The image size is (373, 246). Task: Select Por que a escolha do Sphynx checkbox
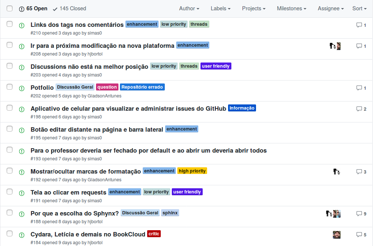10,213
